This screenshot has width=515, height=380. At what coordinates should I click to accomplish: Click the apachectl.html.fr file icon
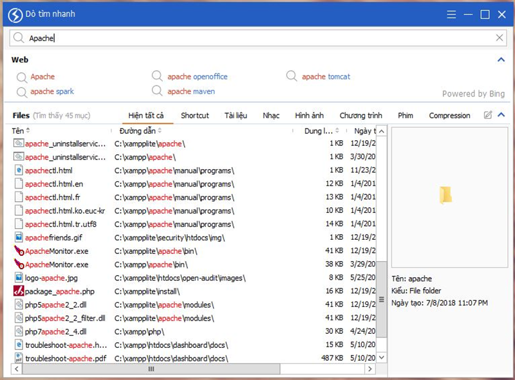coord(19,197)
